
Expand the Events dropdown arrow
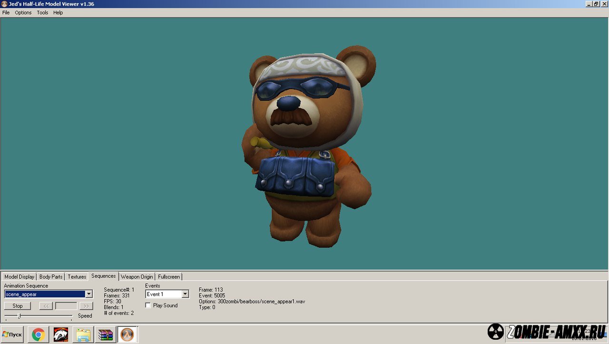185,294
